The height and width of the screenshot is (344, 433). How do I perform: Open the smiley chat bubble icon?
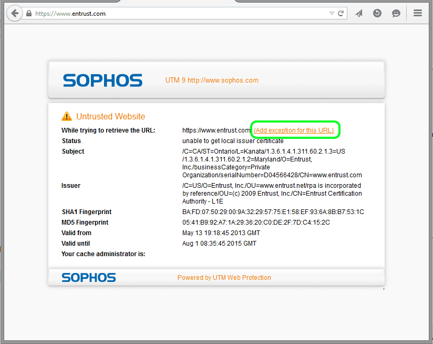pyautogui.click(x=396, y=13)
